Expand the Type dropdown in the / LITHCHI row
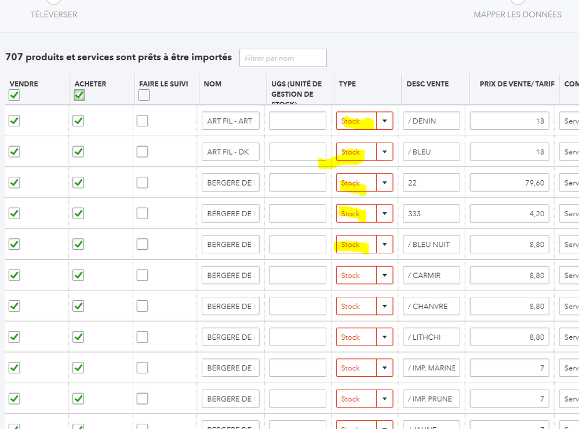Screen dimensions: 579x429 pos(384,337)
